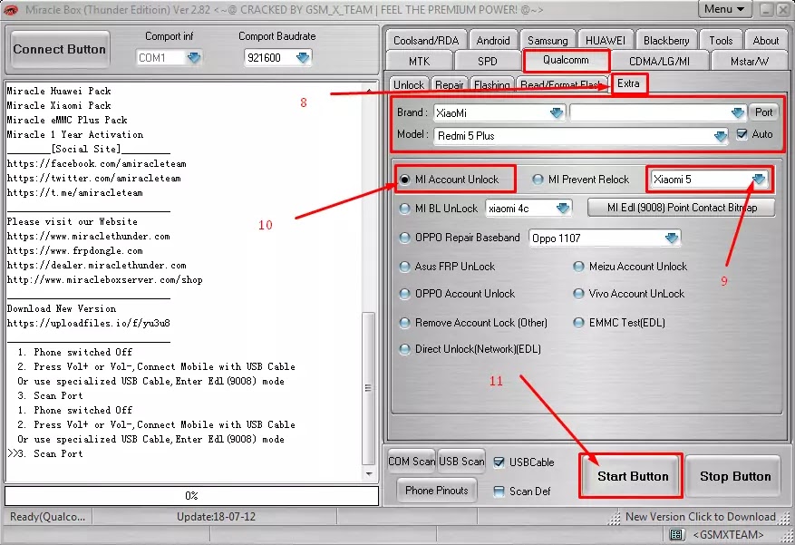Click the https://uploadfiles.io/f/yu3u8 download line
The width and height of the screenshot is (795, 545).
pyautogui.click(x=88, y=323)
